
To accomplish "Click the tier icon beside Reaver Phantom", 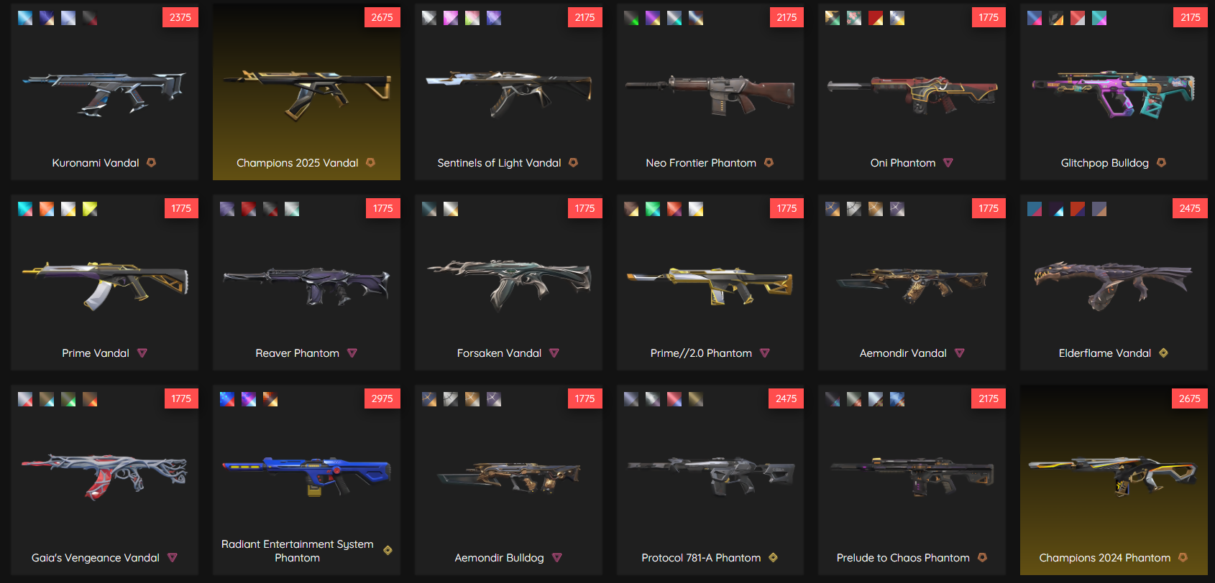I will 352,353.
